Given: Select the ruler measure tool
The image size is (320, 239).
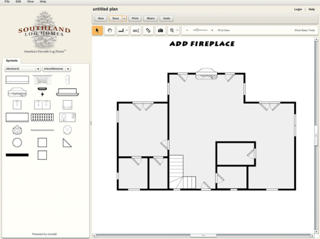Looking at the screenshot, I should [148, 30].
